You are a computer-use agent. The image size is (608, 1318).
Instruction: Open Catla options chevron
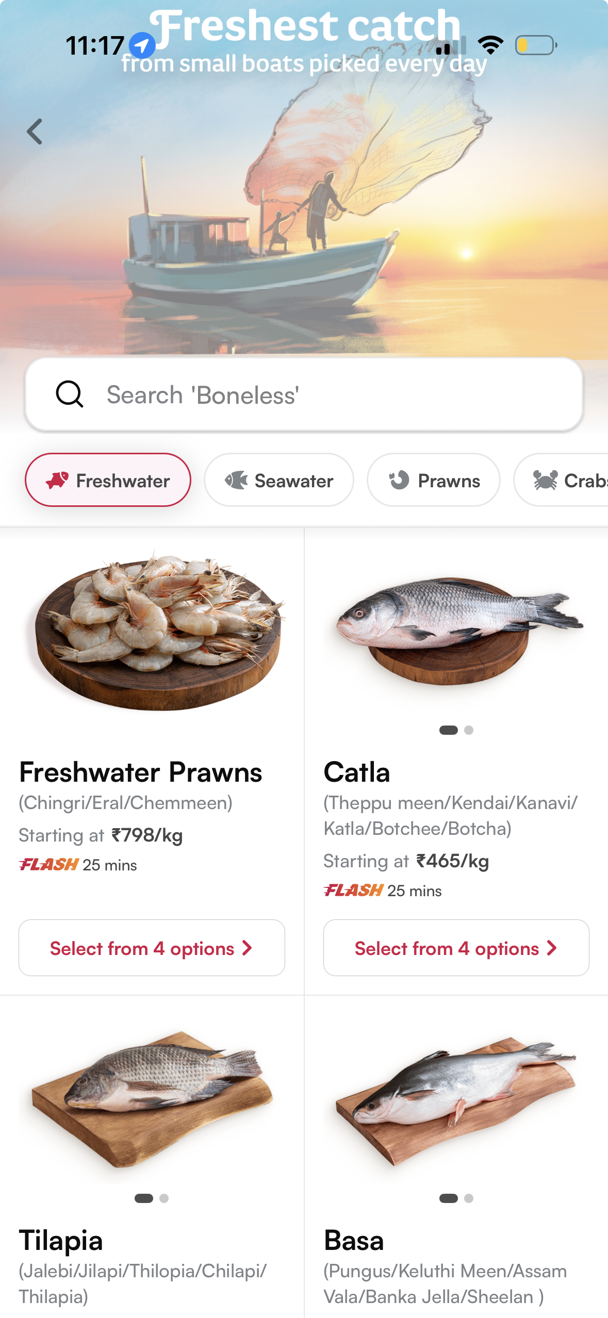[552, 948]
